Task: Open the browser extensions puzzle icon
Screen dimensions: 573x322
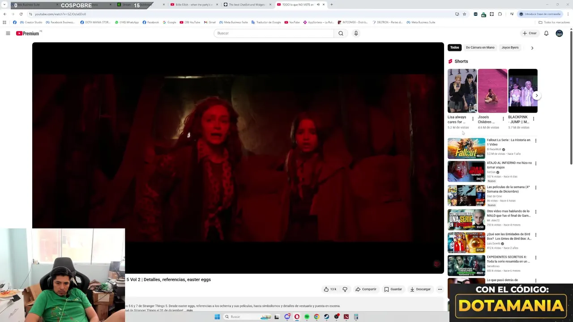Action: coord(500,14)
